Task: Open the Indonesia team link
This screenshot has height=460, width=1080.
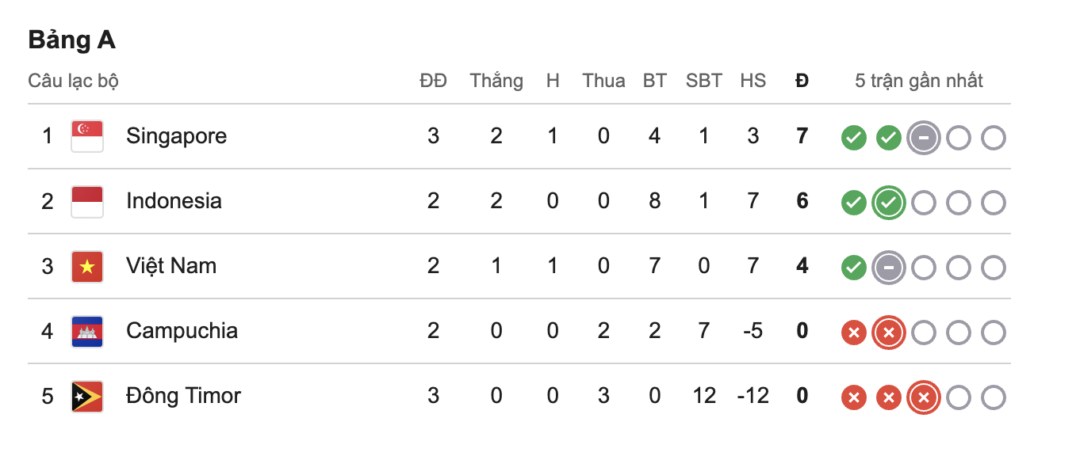Action: (174, 201)
